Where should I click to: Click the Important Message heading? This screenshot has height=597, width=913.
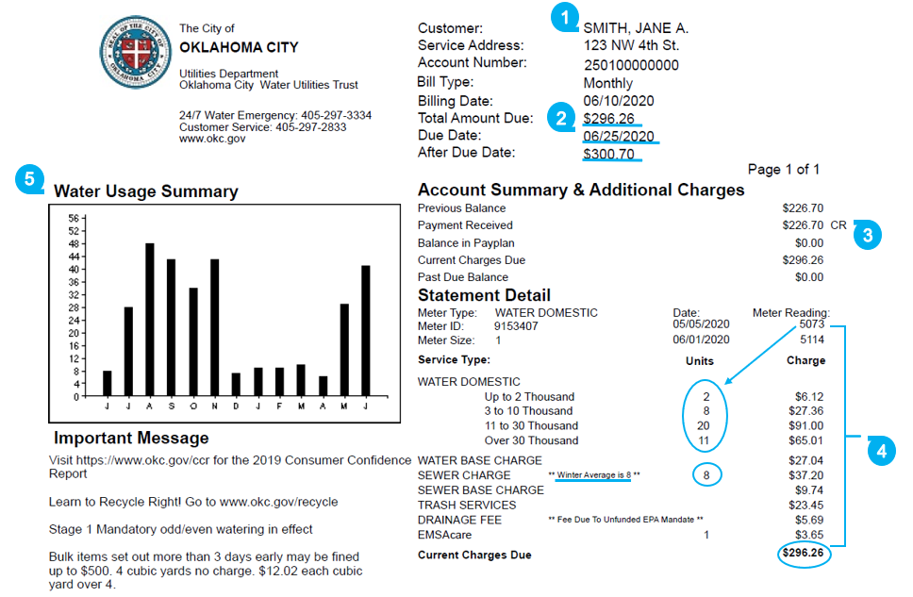click(131, 438)
